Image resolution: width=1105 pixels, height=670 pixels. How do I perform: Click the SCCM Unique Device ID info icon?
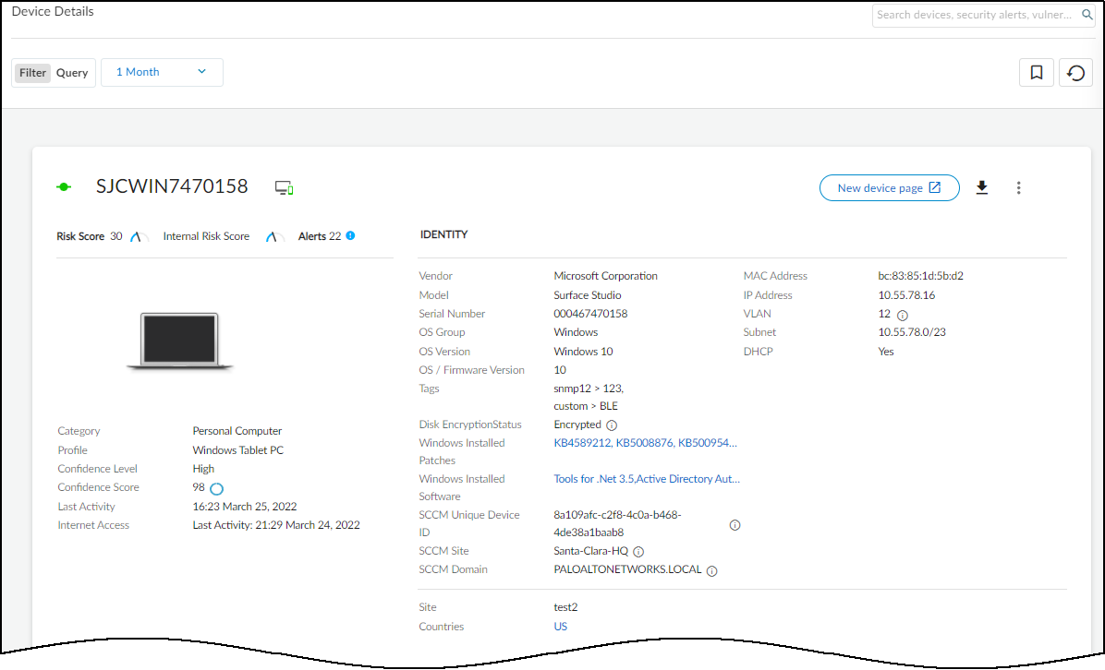coord(735,525)
